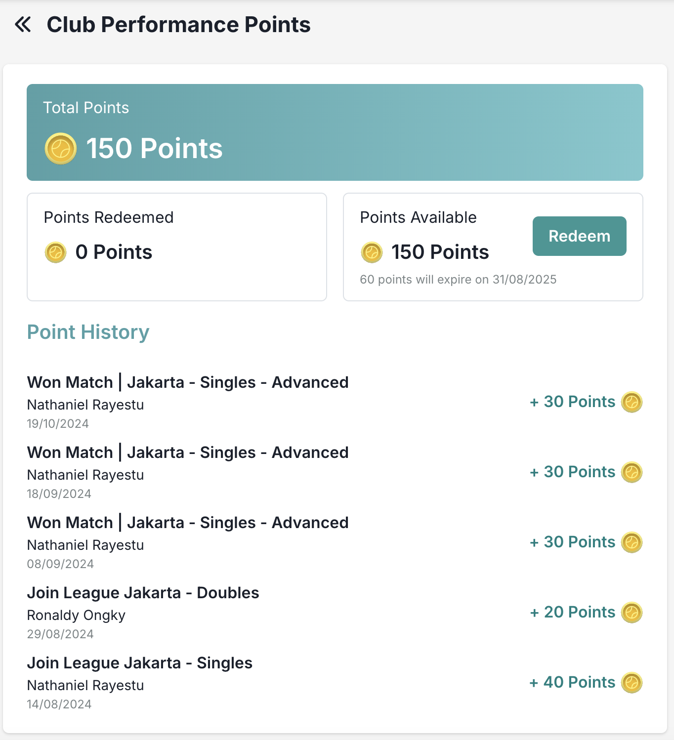674x740 pixels.
Task: Click the Points Redeemed card
Action: click(176, 247)
